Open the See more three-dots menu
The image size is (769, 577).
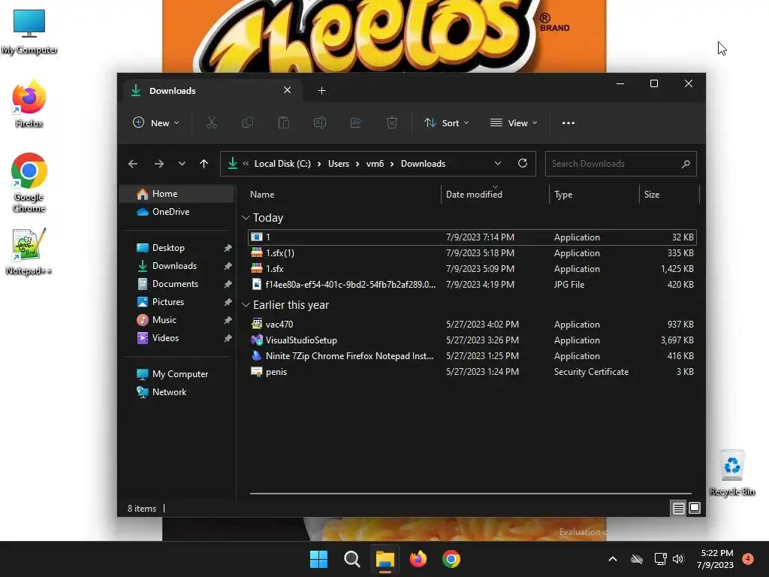[568, 123]
